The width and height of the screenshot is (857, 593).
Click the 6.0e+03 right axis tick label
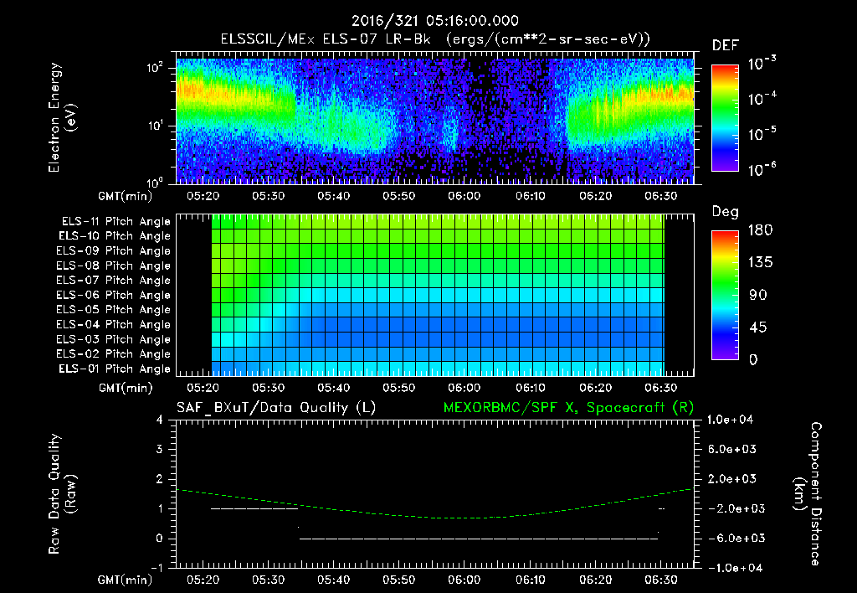coord(731,450)
